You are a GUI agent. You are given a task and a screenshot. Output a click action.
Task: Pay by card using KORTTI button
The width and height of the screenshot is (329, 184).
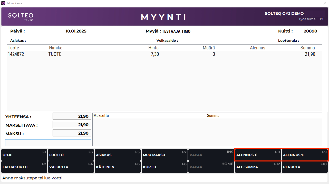164,167
